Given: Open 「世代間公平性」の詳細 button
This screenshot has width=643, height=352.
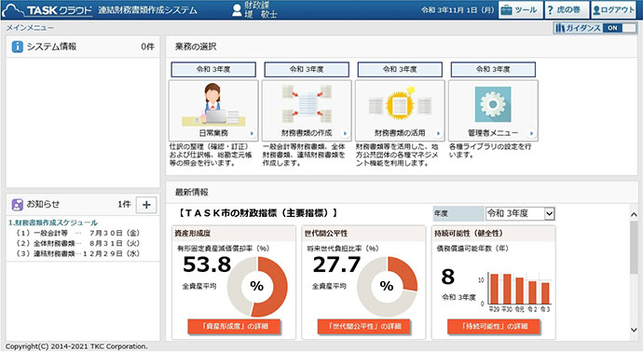Looking at the screenshot, I should point(364,326).
